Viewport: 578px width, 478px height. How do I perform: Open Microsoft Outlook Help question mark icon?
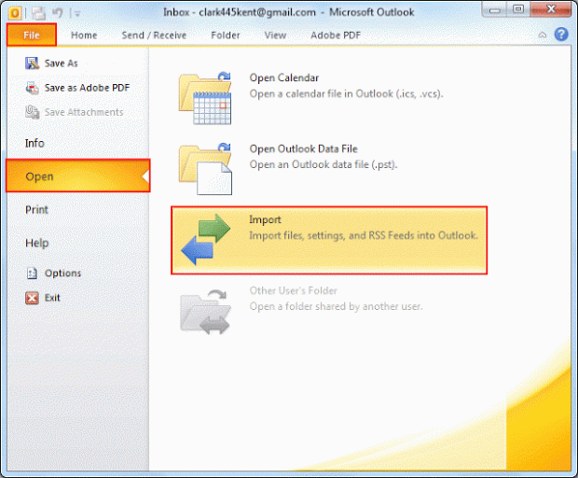pos(561,35)
